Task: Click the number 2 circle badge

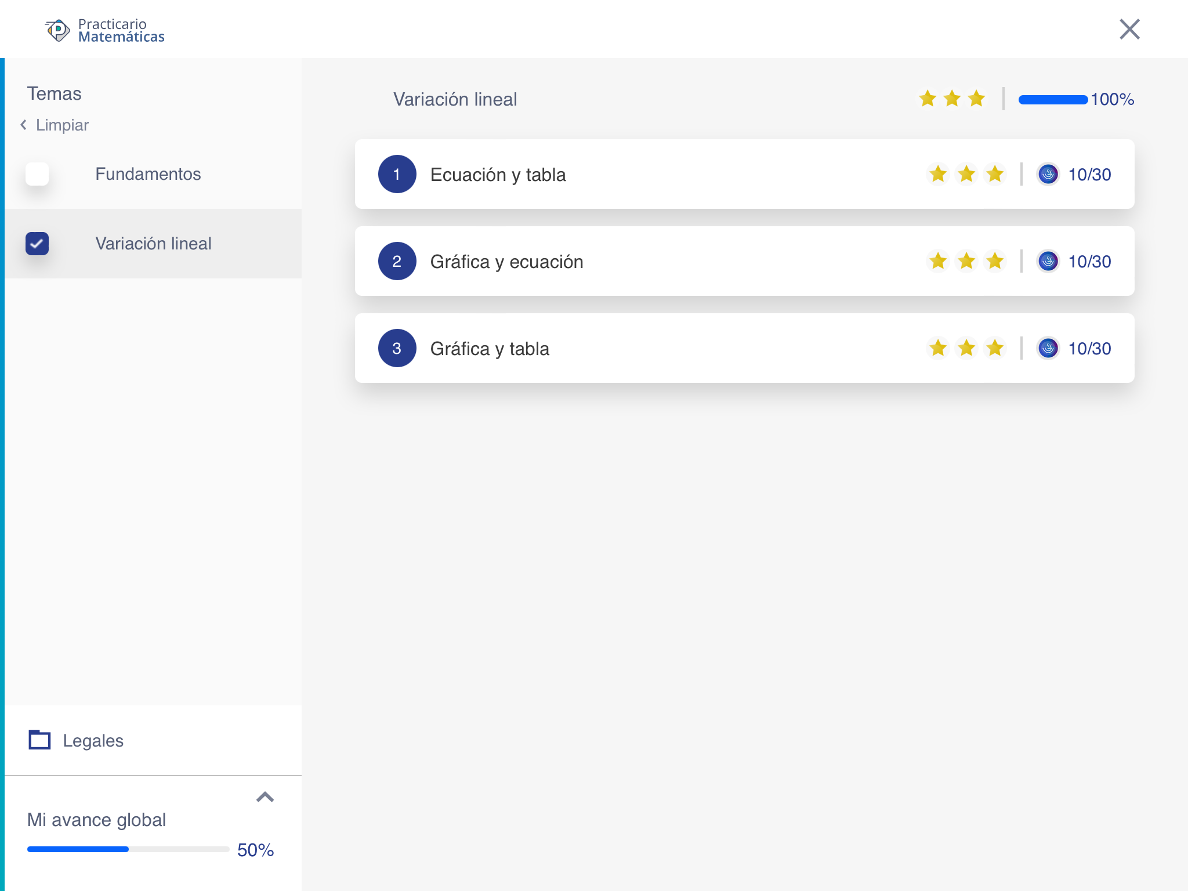Action: pos(397,261)
